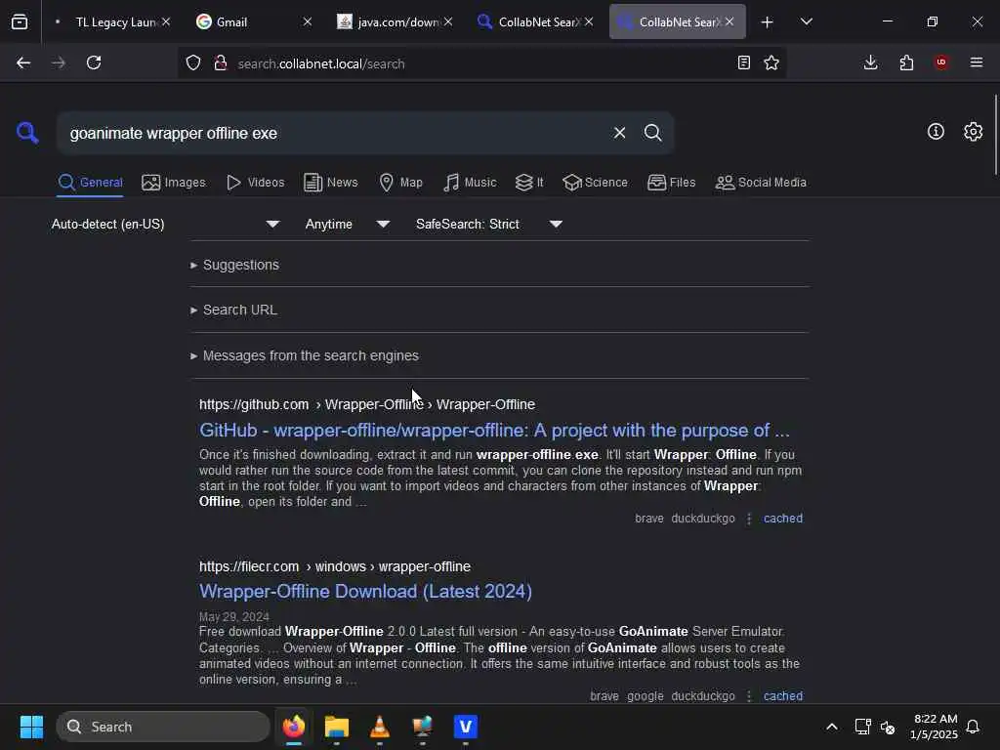Image resolution: width=1000 pixels, height=750 pixels.
Task: Select the General search category
Action: point(90,183)
